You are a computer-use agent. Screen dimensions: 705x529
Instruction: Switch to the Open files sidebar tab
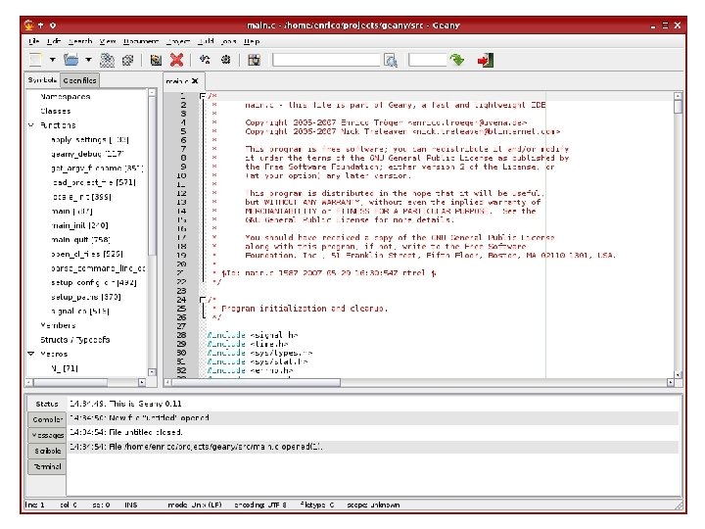point(79,80)
